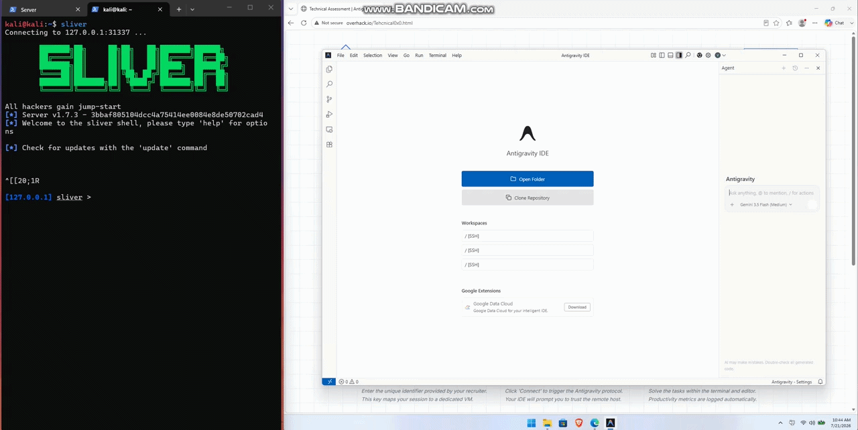Screen dimensions: 858x430
Task: Open Remote Explorer in Antigravity activity bar
Action: point(329,129)
